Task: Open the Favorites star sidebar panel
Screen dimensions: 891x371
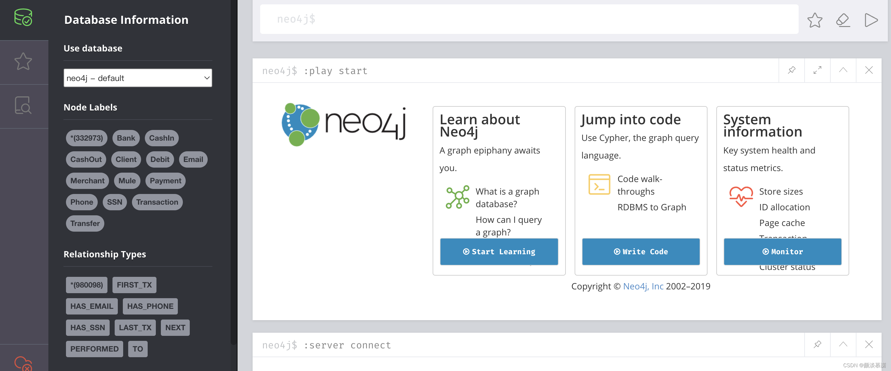Action: [x=23, y=62]
